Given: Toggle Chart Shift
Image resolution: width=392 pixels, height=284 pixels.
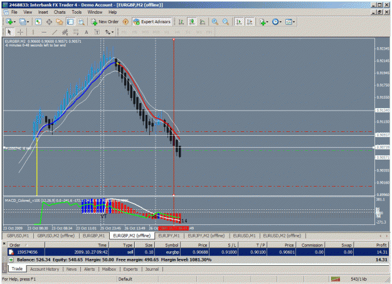Looking at the screenshot, I should click(250, 22).
